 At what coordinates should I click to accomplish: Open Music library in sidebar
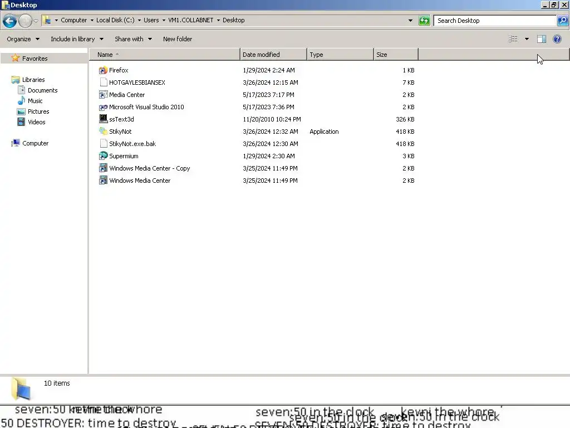[35, 101]
